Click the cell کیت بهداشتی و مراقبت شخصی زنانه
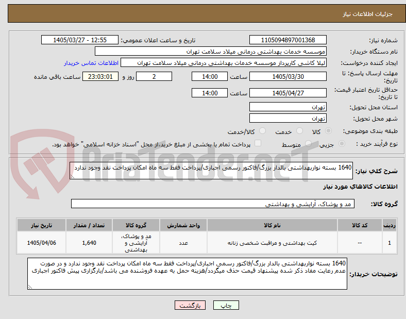This screenshot has width=406, height=319. [x=272, y=243]
